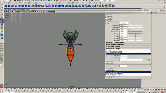Click the PDC End time field

(123, 58)
